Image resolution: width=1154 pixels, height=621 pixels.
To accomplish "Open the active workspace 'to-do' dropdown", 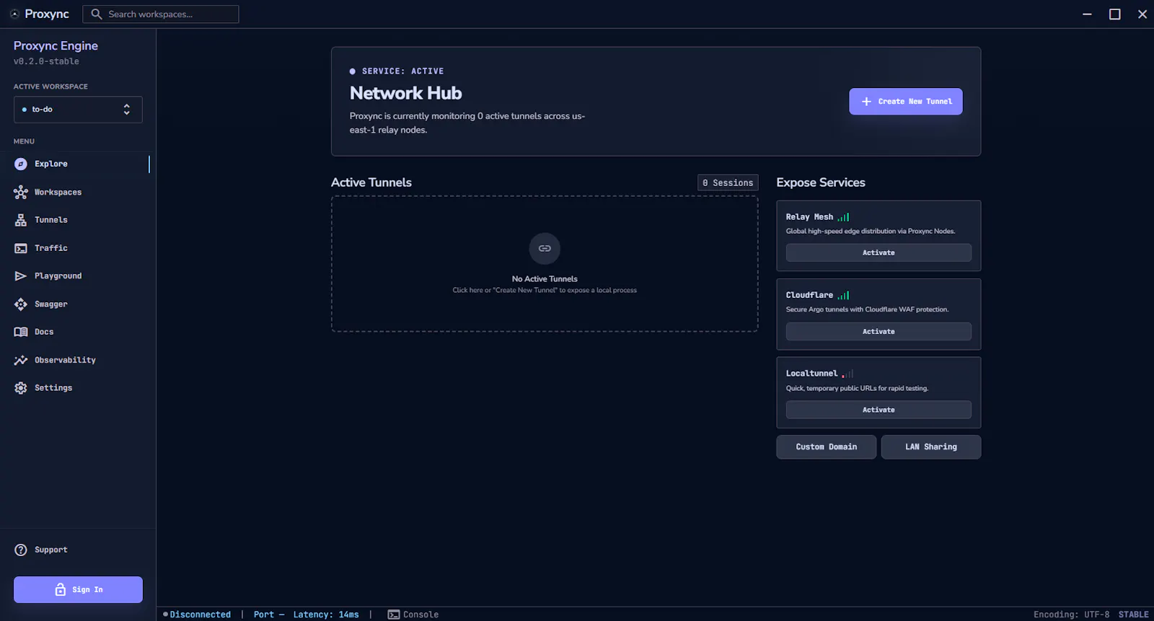I will point(78,110).
